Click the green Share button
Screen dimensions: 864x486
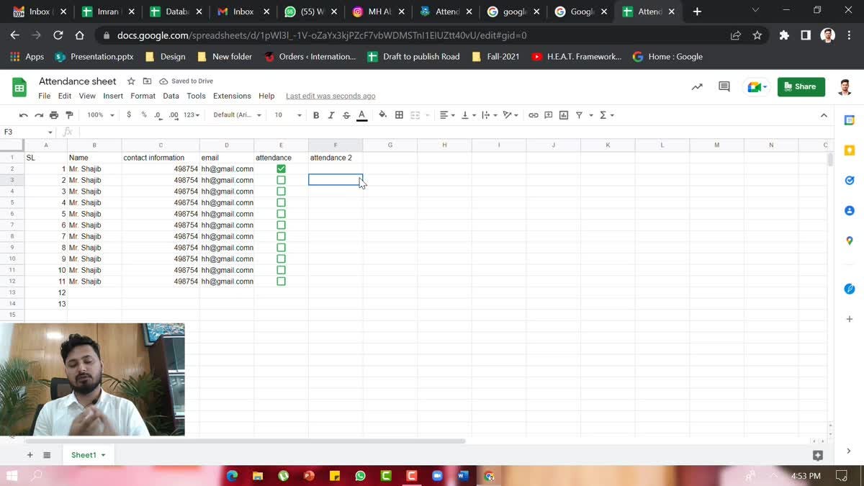(x=801, y=86)
